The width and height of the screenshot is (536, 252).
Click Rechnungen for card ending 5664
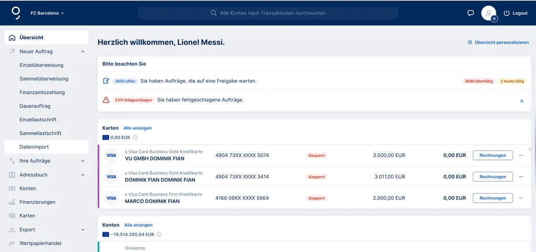493,198
